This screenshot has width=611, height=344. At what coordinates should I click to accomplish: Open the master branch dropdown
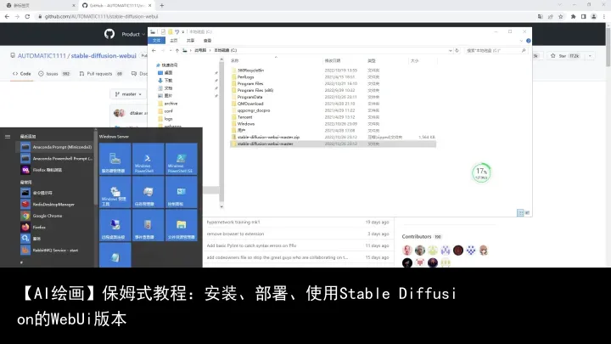(128, 94)
